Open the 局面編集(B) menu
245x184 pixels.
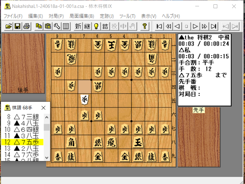click(82, 16)
